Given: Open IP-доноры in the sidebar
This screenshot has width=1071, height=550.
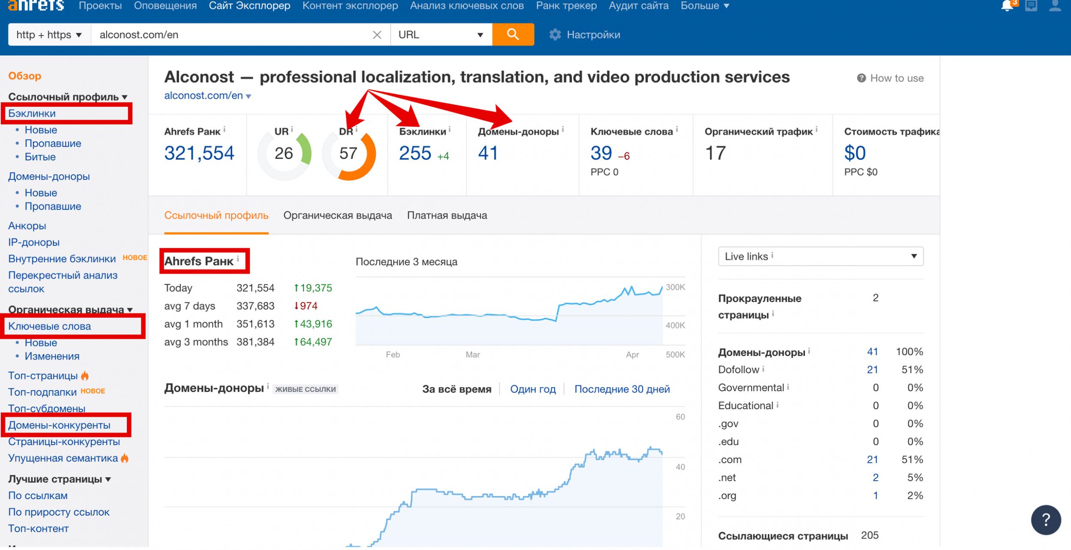Looking at the screenshot, I should [34, 242].
